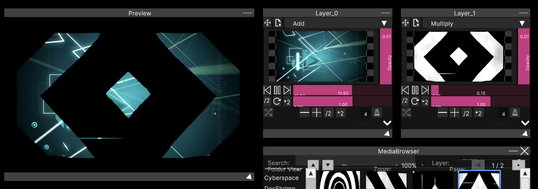Click the Preview panel resize grip triangle

click(249, 177)
